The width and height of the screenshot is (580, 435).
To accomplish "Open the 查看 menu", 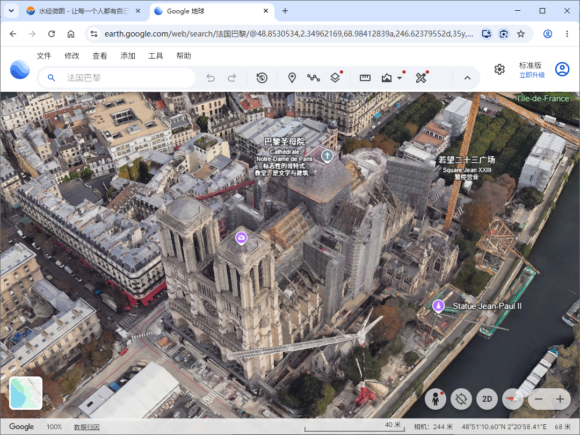I will pyautogui.click(x=99, y=56).
